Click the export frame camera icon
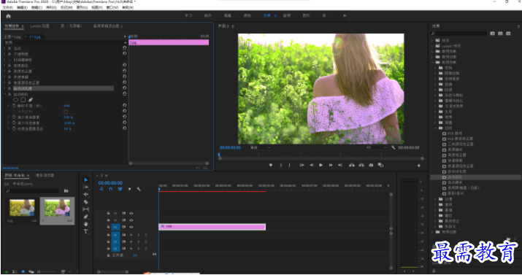 (371, 165)
